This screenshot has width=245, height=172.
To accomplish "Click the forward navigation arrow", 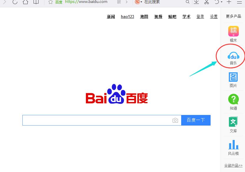I will point(4,2).
